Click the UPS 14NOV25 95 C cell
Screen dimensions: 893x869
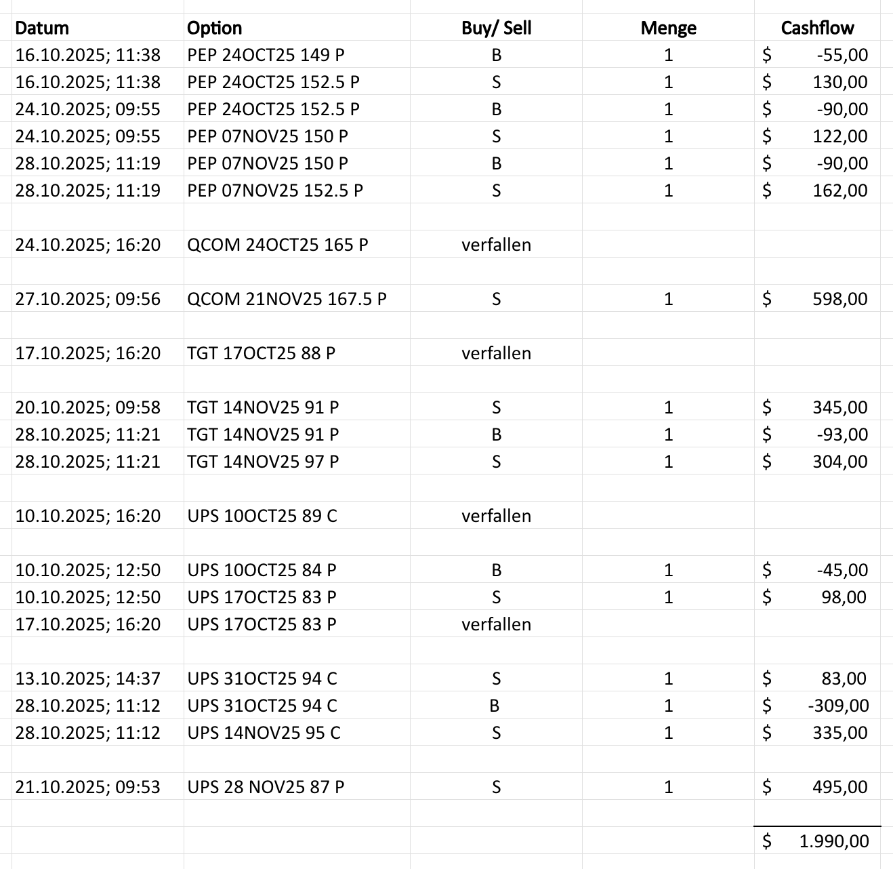(264, 733)
